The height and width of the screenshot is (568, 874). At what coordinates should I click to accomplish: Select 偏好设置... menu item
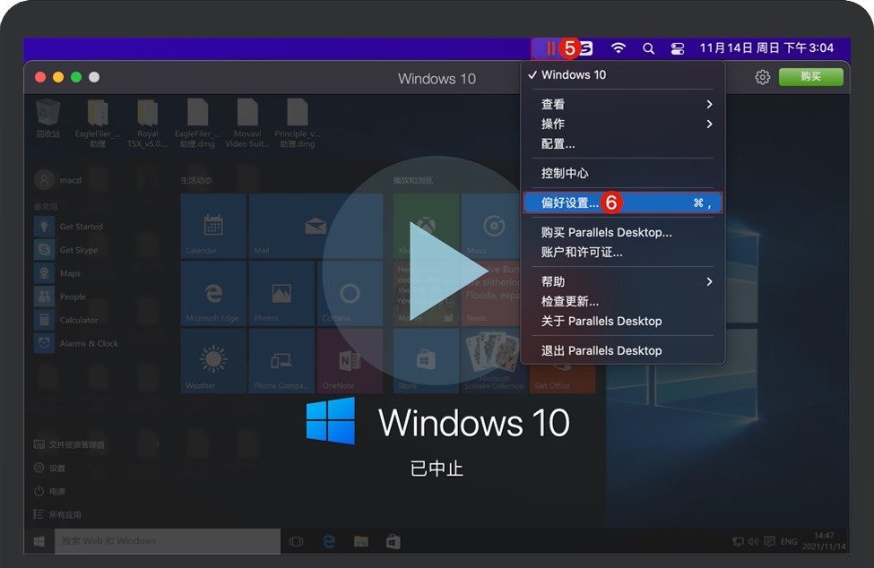(x=623, y=202)
